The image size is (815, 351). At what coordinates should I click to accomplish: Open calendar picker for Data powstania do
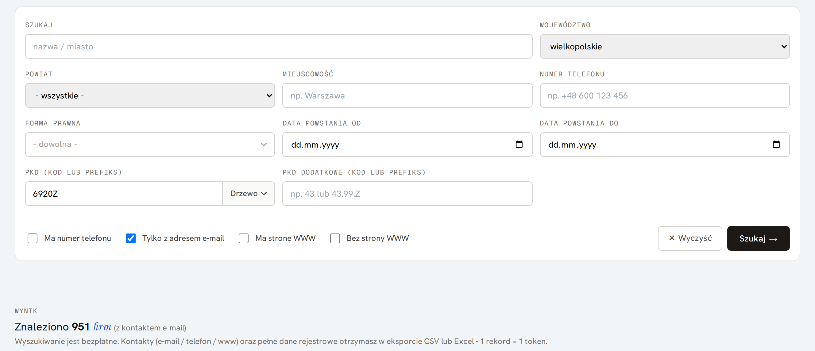tap(776, 145)
